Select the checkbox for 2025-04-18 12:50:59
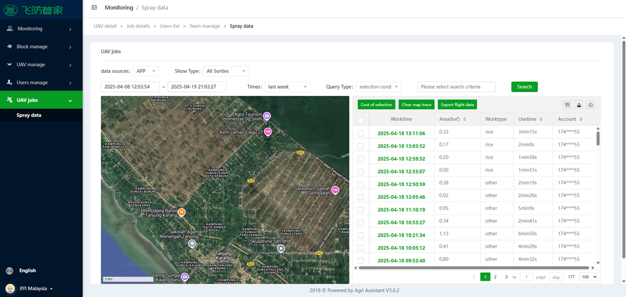Viewport: 626px width, 297px height. click(x=361, y=184)
